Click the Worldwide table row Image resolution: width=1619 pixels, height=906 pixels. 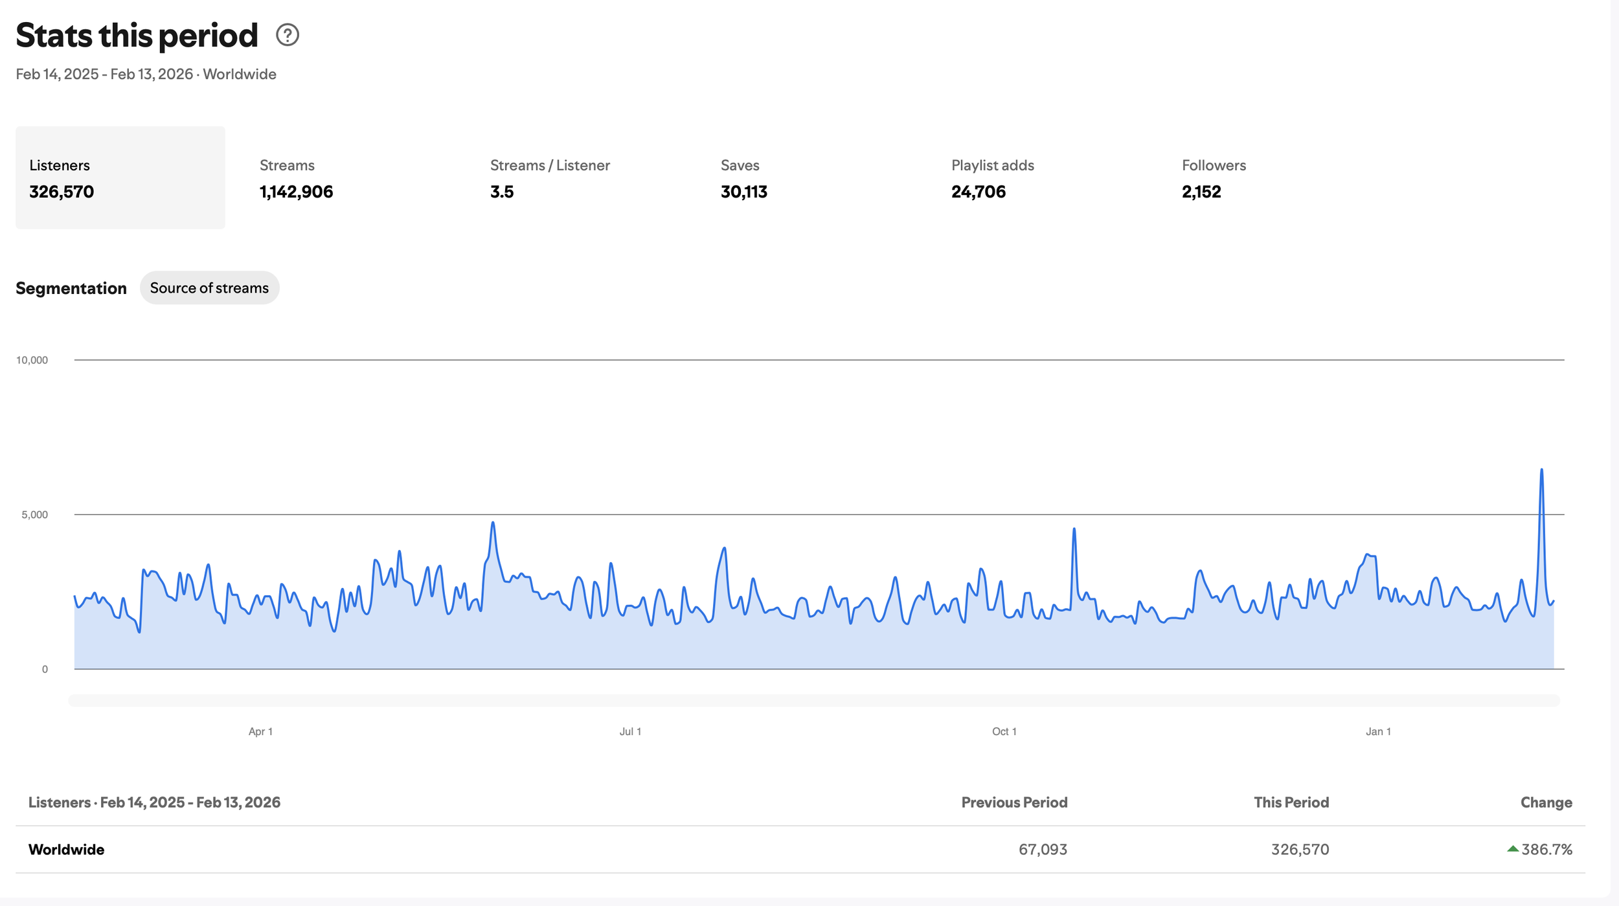tap(66, 849)
